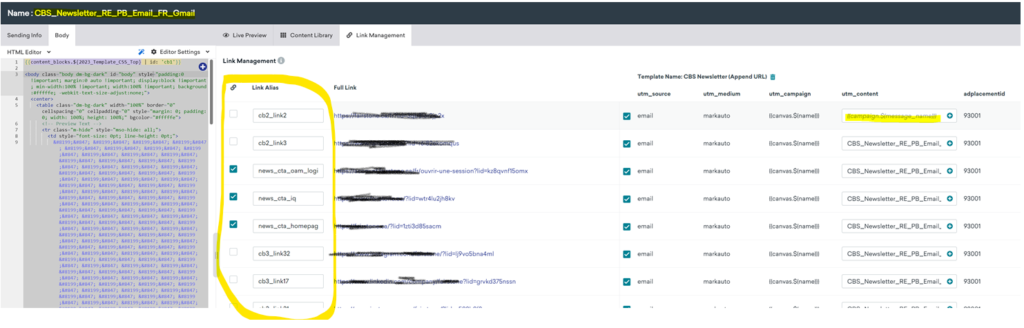Viewport: 1024px width, 328px height.
Task: Click the info icon next to Link Management
Action: coord(281,61)
